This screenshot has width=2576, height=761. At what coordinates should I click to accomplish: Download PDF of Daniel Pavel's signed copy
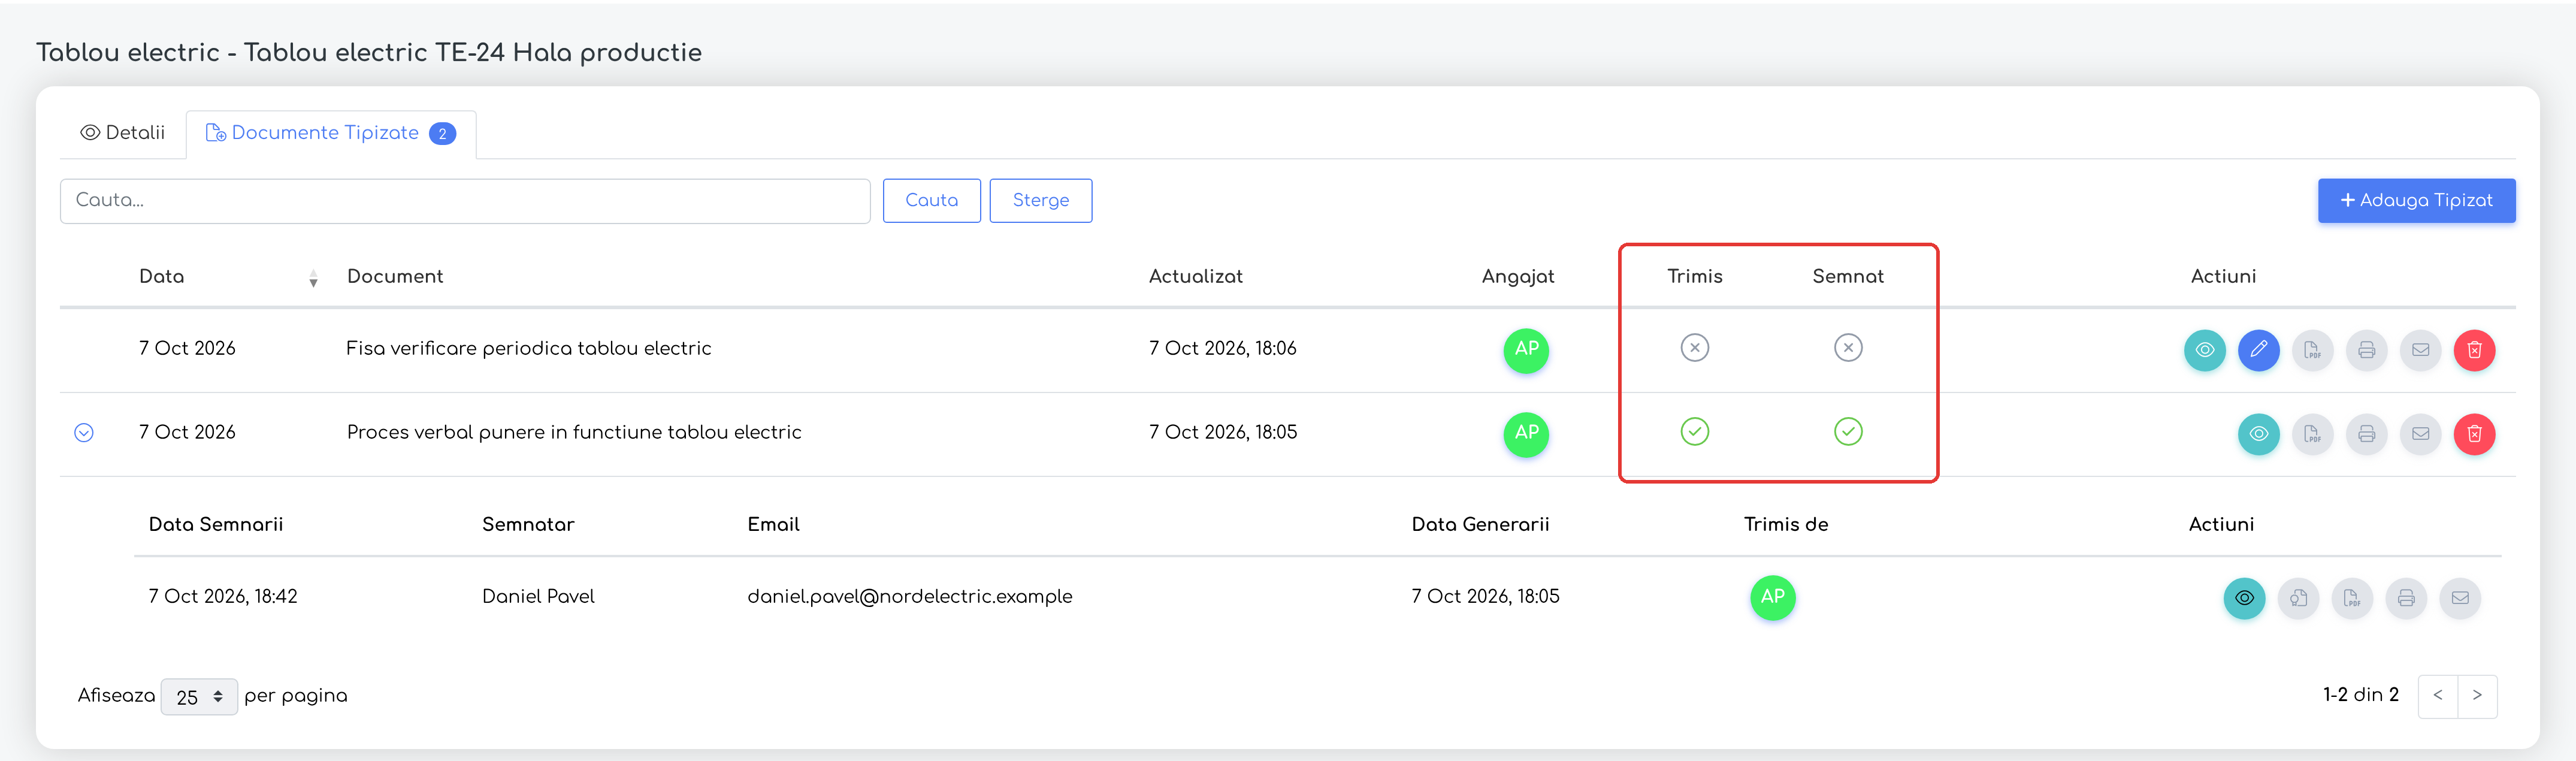tap(2352, 598)
